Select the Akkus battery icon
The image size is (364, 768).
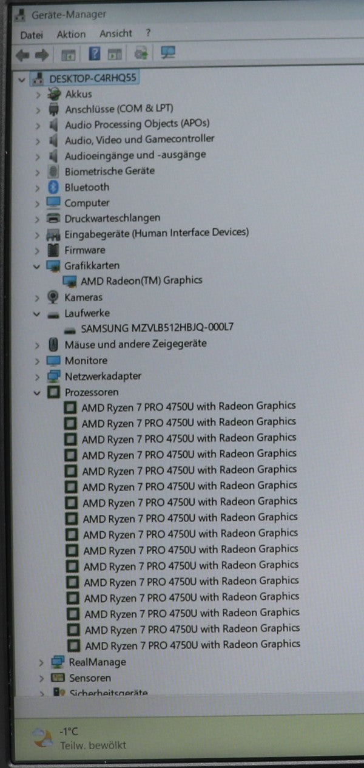tap(54, 94)
